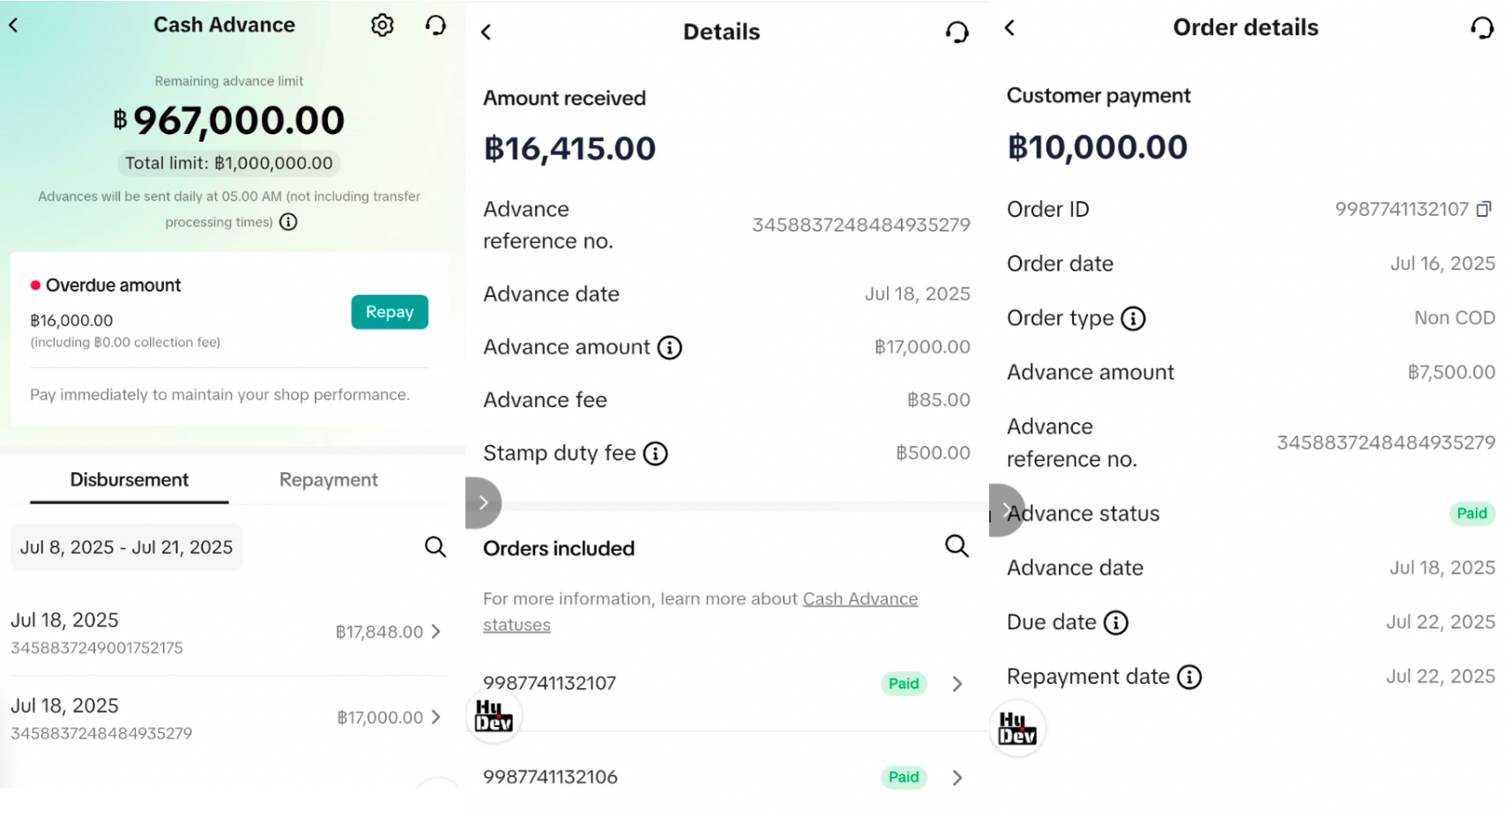Viewport: 1511px width, 816px height.
Task: Open the Cash Advance statuses link
Action: [860, 599]
